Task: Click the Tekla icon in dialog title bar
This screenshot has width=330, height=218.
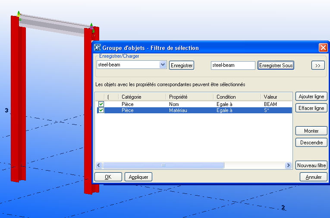Action: [x=97, y=47]
